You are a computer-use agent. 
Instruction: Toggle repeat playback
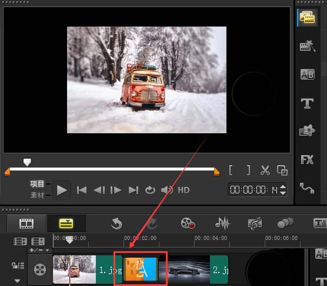[150, 190]
